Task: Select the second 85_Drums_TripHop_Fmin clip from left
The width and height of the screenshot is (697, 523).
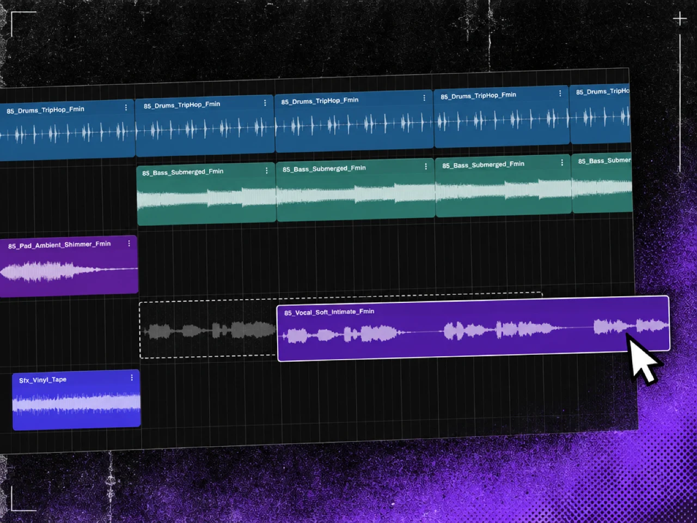Action: click(205, 126)
